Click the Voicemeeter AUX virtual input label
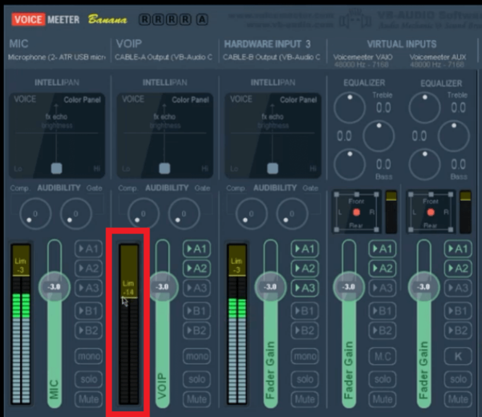Image resolution: width=482 pixels, height=417 pixels. [438, 57]
